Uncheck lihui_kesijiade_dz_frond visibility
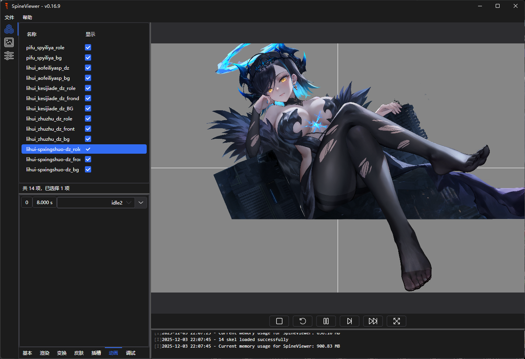This screenshot has width=525, height=359. 88,98
